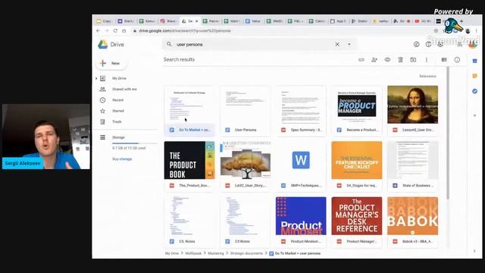Open Tasks icon in right side panel

coord(475,91)
